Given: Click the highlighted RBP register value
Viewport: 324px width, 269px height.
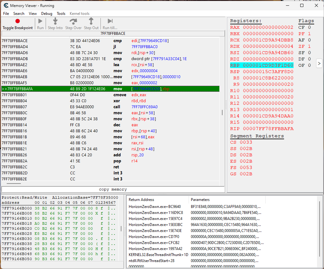Looking at the screenshot, I should point(268,66).
